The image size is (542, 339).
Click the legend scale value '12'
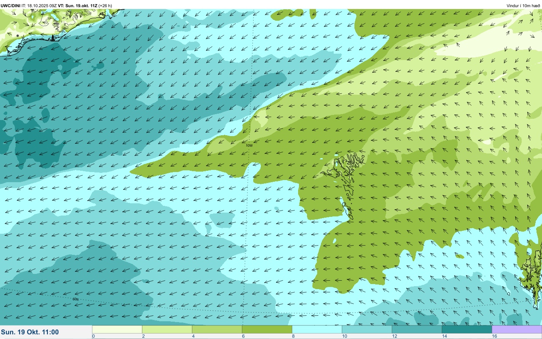(395, 336)
